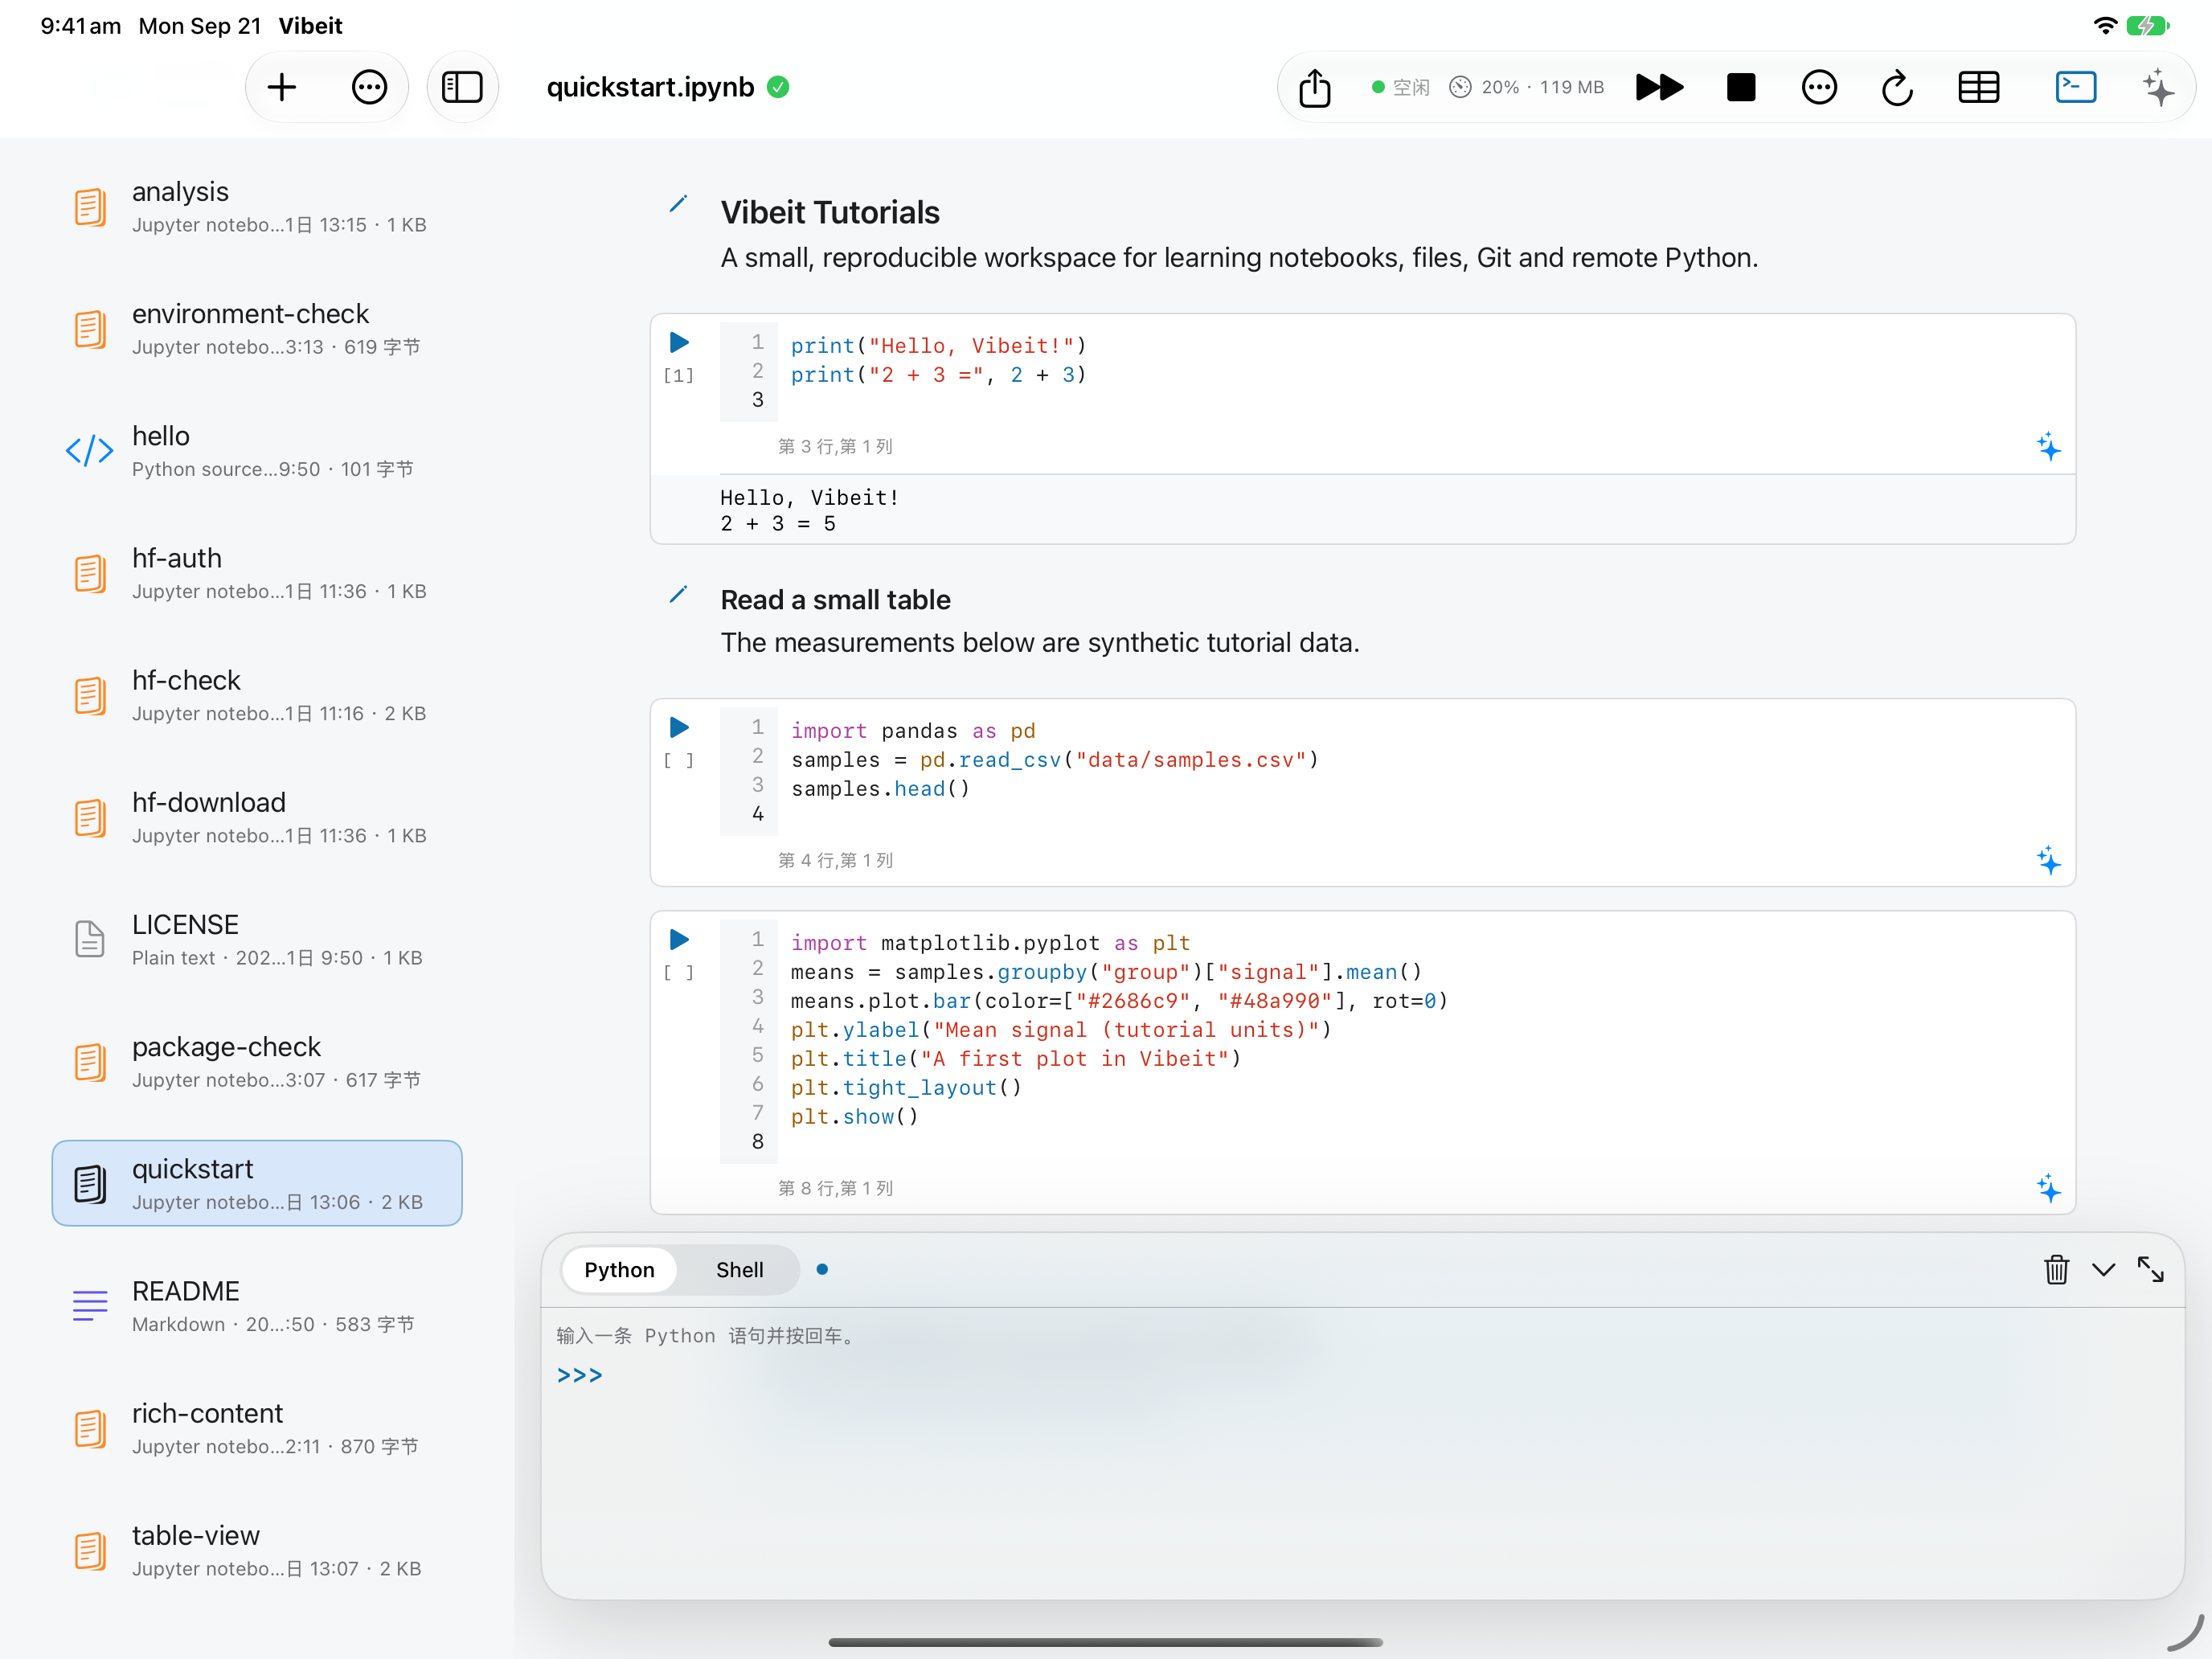Restart the kernel with the circular arrow

pos(1897,87)
